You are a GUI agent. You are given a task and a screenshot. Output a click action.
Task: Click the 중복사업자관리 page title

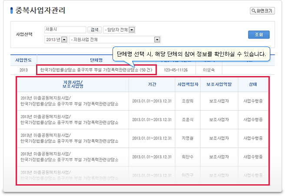(40, 10)
